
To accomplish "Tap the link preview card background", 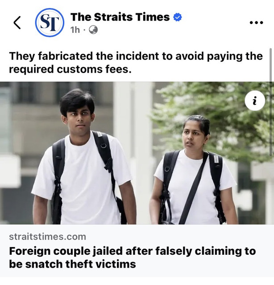I will (137, 251).
